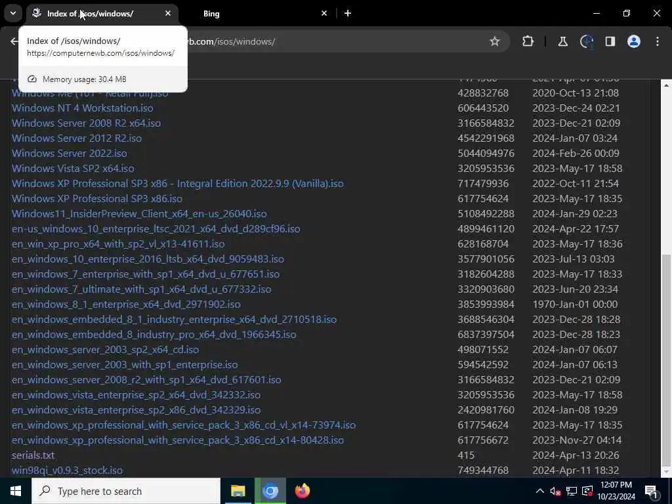Click the scrollbar up arrow

tap(666, 85)
